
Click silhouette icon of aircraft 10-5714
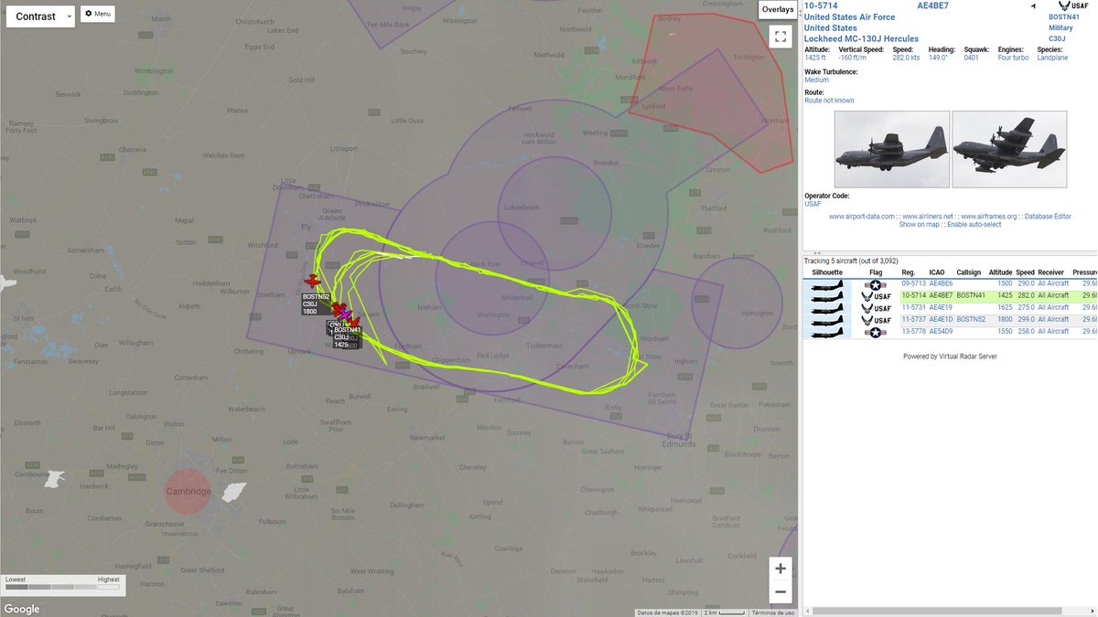[827, 296]
